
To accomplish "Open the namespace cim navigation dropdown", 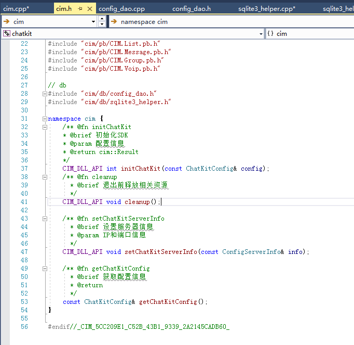I will tap(232, 22).
